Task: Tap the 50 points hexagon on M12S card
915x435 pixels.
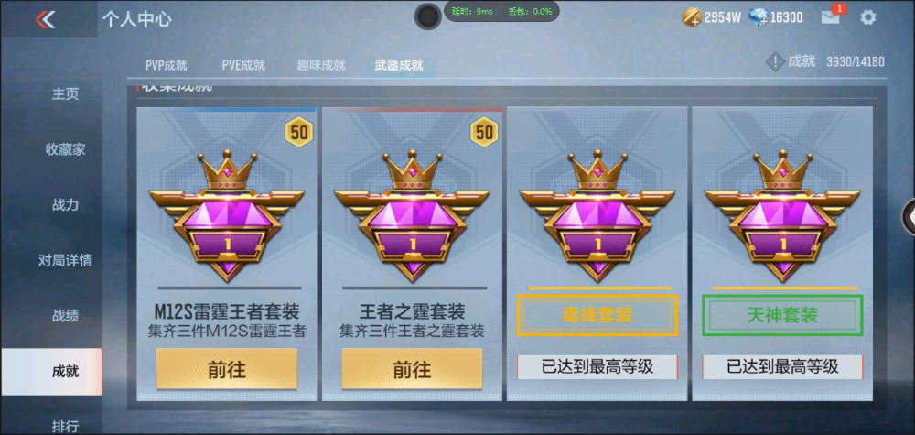Action: pos(299,133)
